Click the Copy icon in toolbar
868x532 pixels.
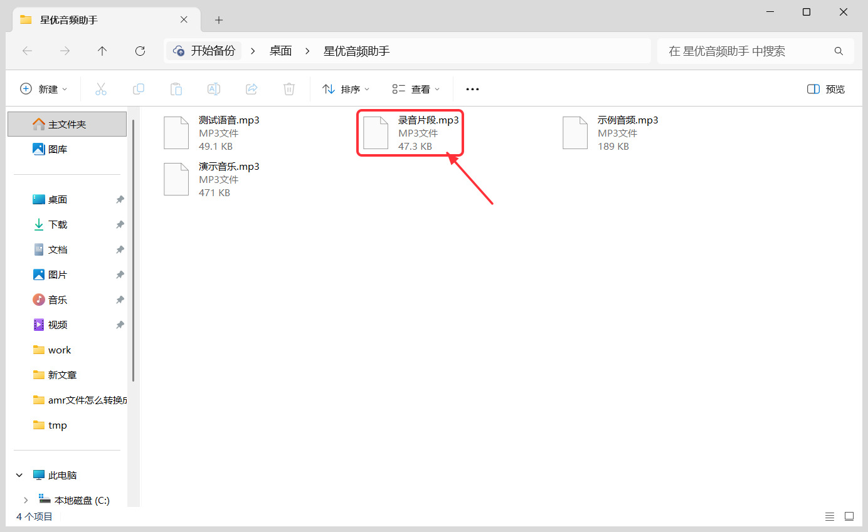139,89
